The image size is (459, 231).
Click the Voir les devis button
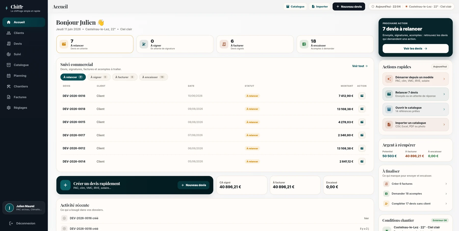pos(415,49)
